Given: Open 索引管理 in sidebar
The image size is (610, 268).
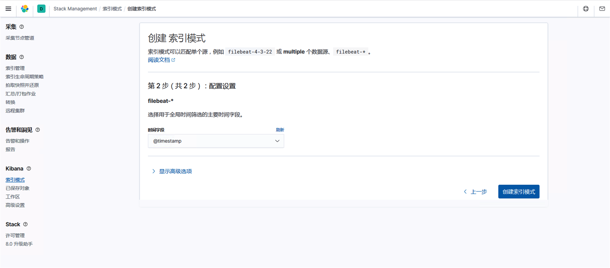Looking at the screenshot, I should click(15, 68).
